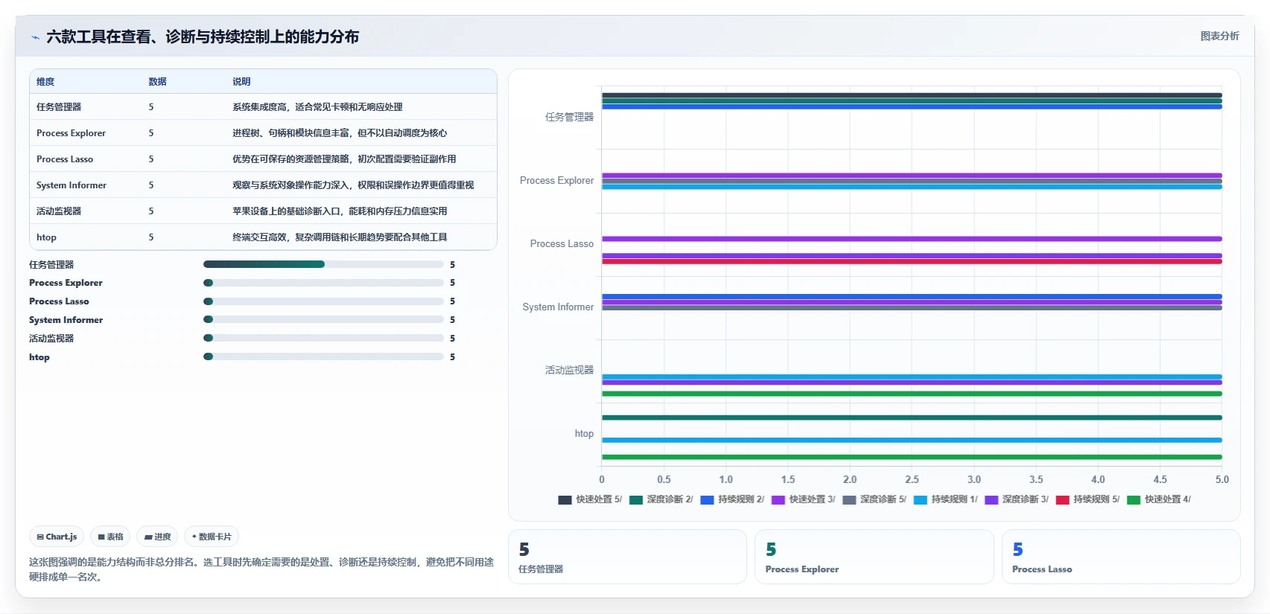The image size is (1270, 614).
Task: Click the description starting 进程树、句柄和模块信息丰富
Action: point(340,133)
